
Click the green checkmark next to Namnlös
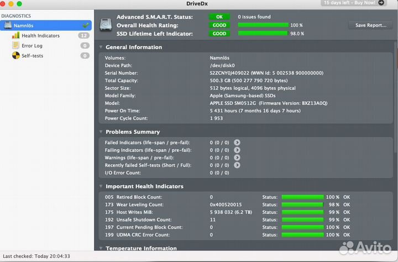[86, 25]
